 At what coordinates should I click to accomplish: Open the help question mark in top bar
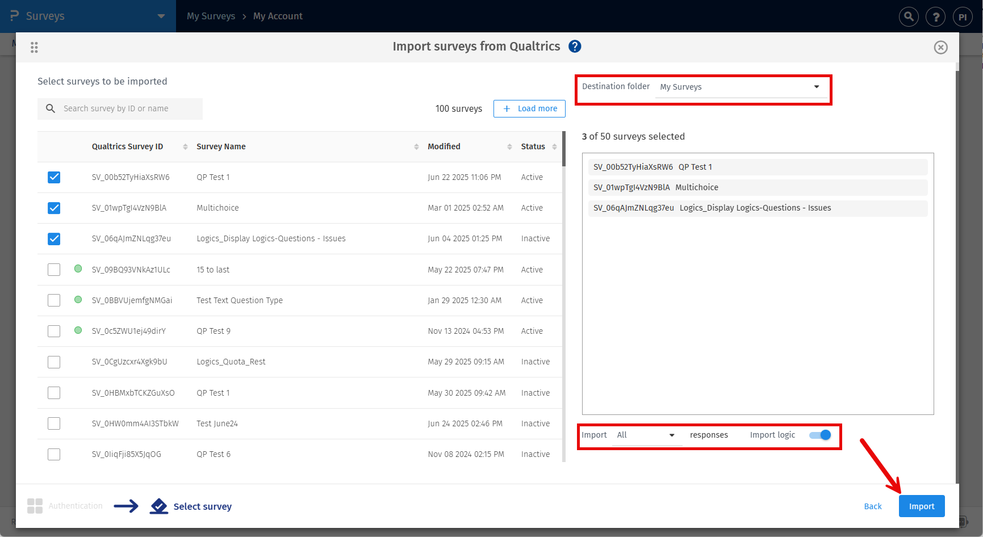point(935,16)
